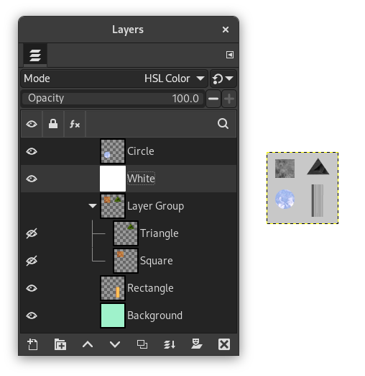365x376 pixels.
Task: Click the Layers dialog title
Action: coord(128,30)
